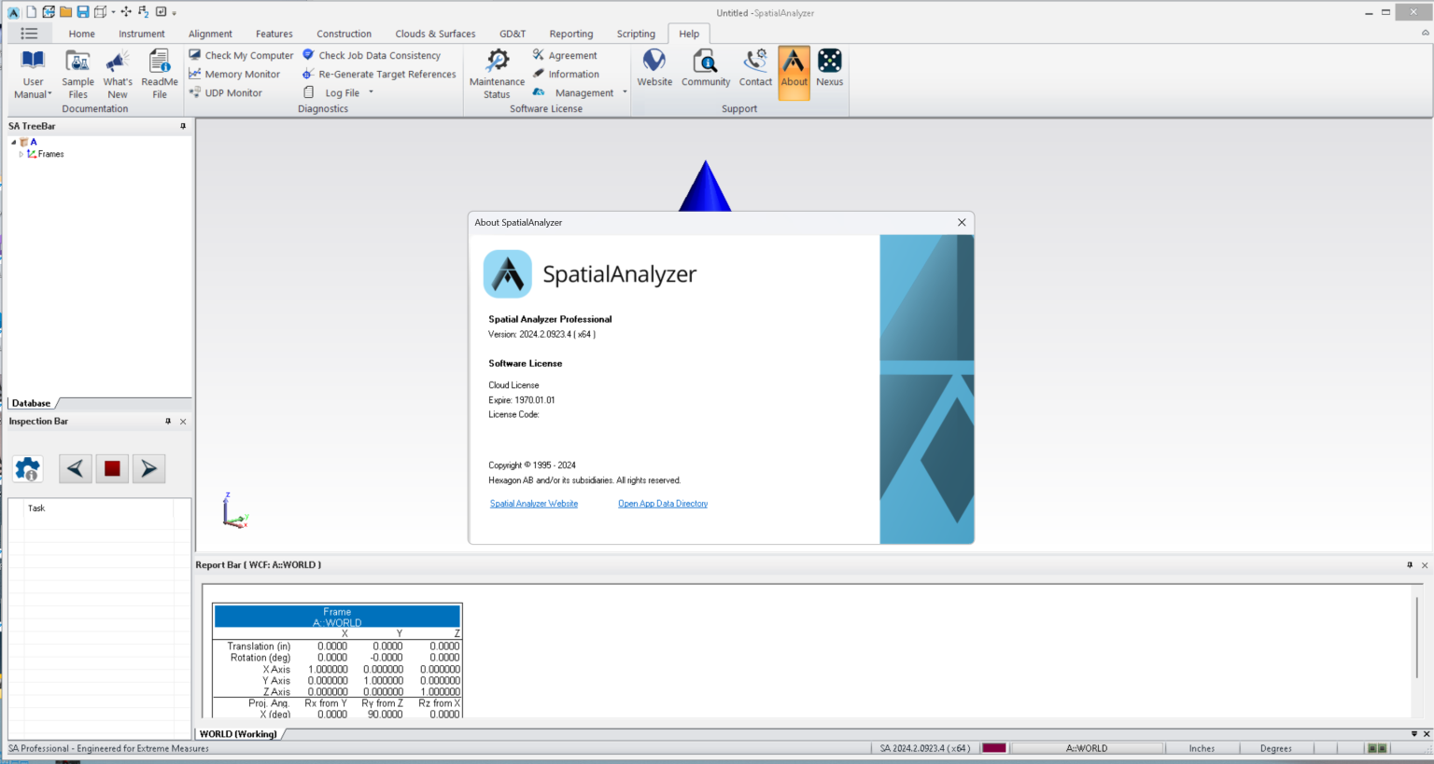Open the Scripting ribbon tab
This screenshot has height=764, width=1434.
pyautogui.click(x=636, y=34)
